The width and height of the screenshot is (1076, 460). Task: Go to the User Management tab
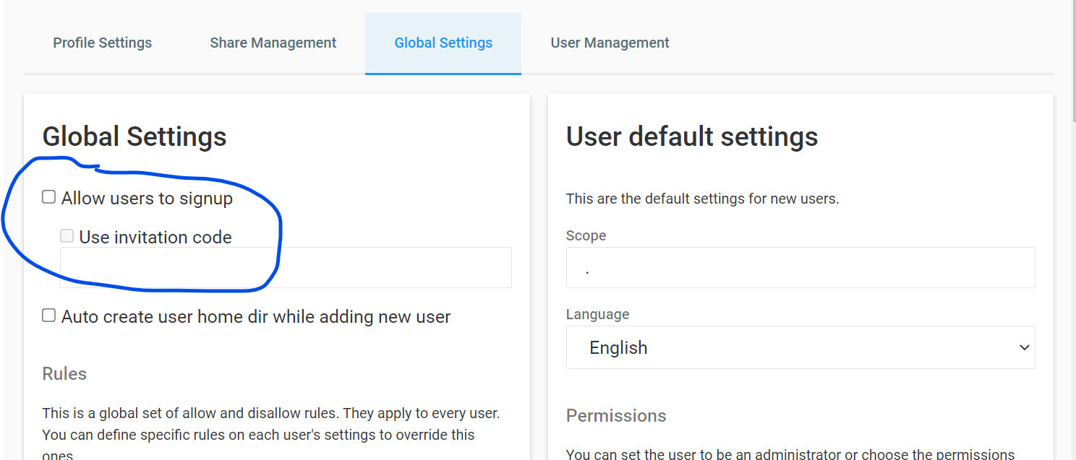610,43
